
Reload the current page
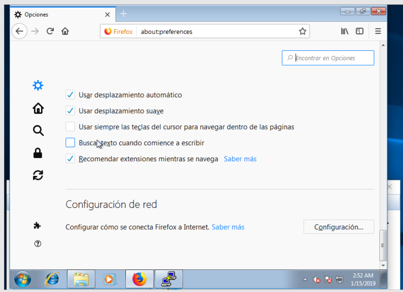50,31
